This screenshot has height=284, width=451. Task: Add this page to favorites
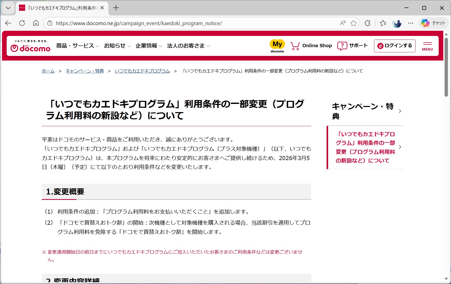pos(354,23)
